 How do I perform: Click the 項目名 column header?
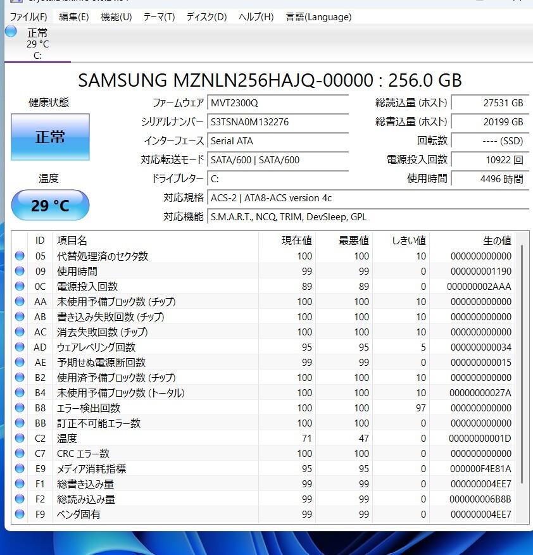pos(156,240)
